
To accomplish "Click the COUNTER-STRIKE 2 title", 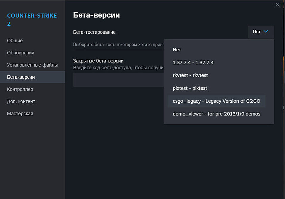I will (32, 20).
